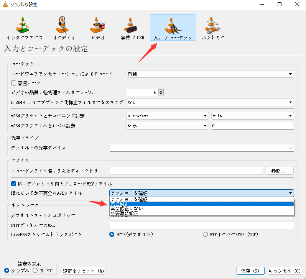Increase the post-processing filter level stepper
This screenshot has width=306, height=279.
(161, 91)
